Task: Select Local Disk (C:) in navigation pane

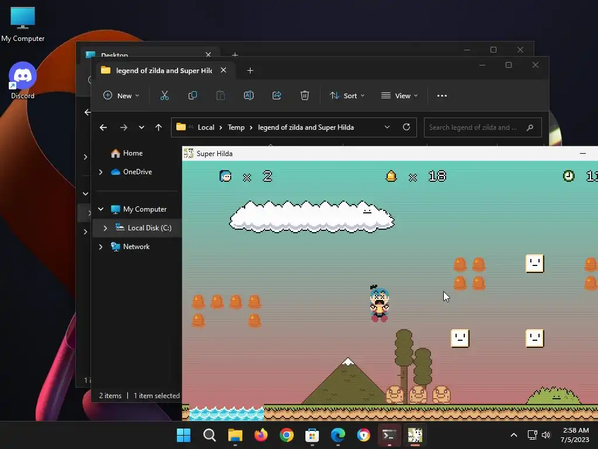Action: (149, 228)
